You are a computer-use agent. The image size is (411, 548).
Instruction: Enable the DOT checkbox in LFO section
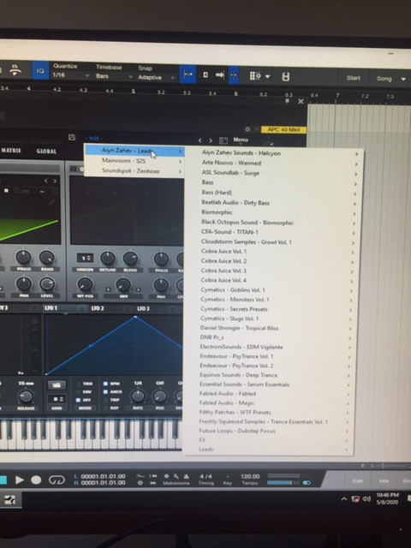[105, 408]
